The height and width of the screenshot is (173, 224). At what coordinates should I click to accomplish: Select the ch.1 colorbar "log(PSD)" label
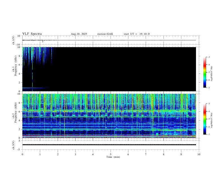[x=212, y=73]
